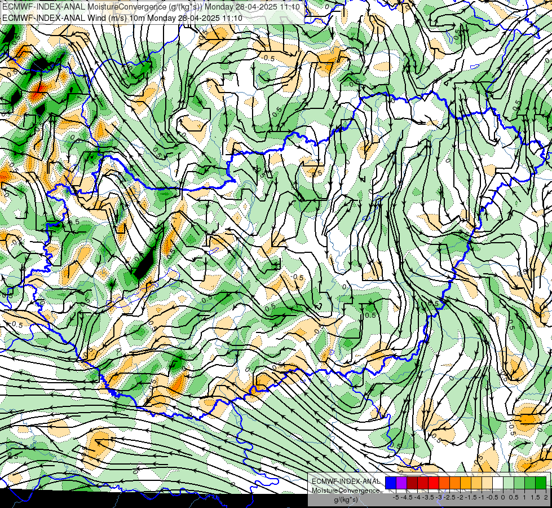Pick legend swatch between -1 and -0.5

pyautogui.click(x=487, y=483)
